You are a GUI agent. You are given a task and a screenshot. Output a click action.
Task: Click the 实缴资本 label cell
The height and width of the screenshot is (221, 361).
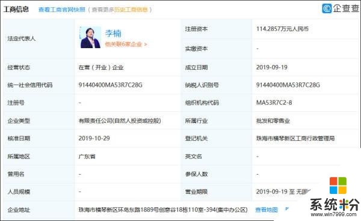click(x=217, y=49)
